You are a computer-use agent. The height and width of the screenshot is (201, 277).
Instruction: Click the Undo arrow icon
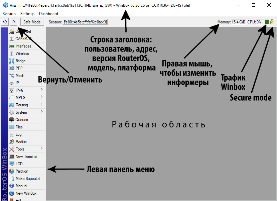(x=5, y=22)
